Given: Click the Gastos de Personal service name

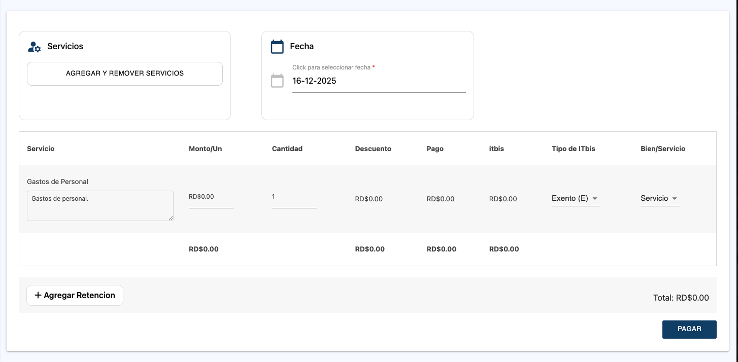Looking at the screenshot, I should (x=58, y=182).
